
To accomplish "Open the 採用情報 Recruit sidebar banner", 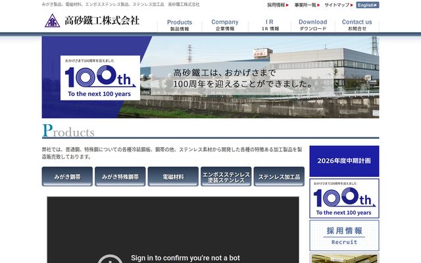I will pyautogui.click(x=344, y=235).
